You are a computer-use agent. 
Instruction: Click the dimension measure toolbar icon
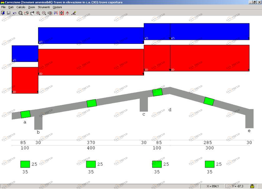click(56, 13)
